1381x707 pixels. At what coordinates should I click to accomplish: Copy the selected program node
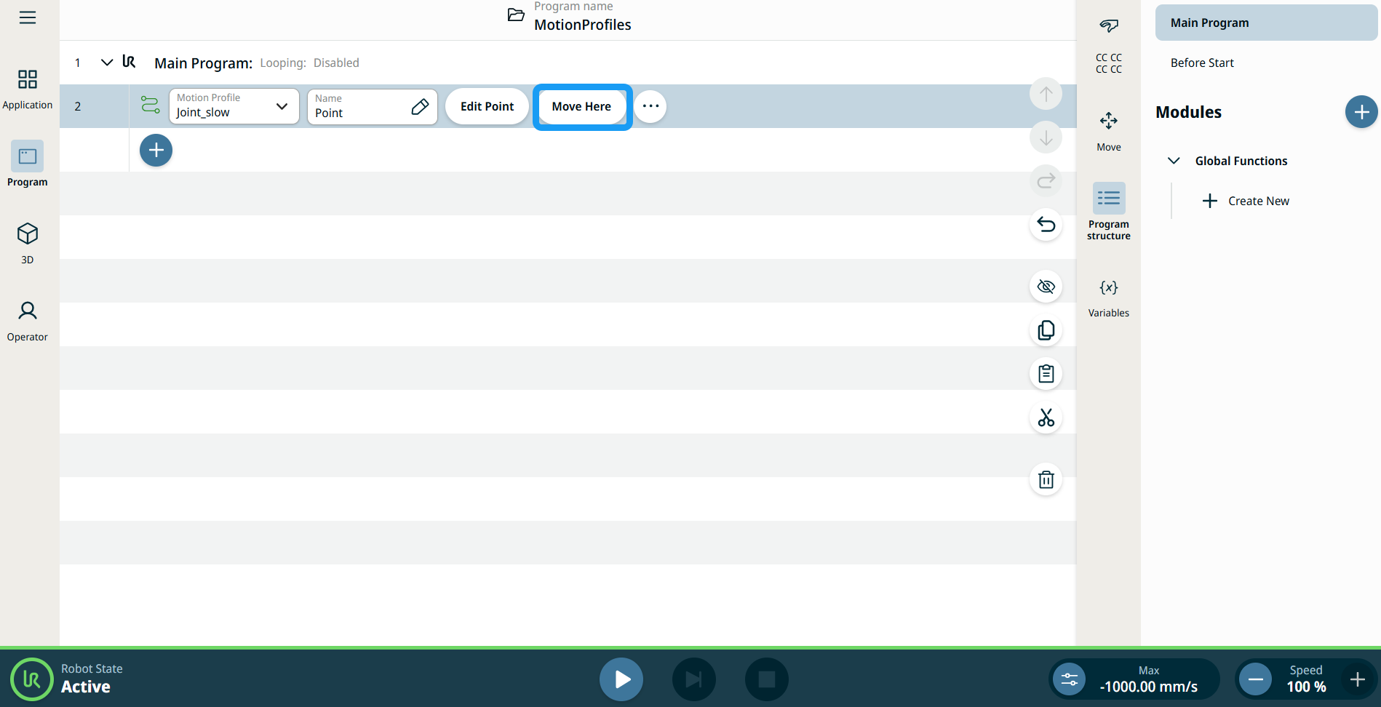(1046, 330)
